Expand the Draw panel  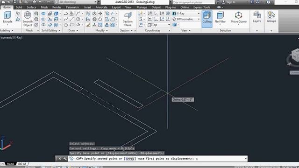click(73, 30)
